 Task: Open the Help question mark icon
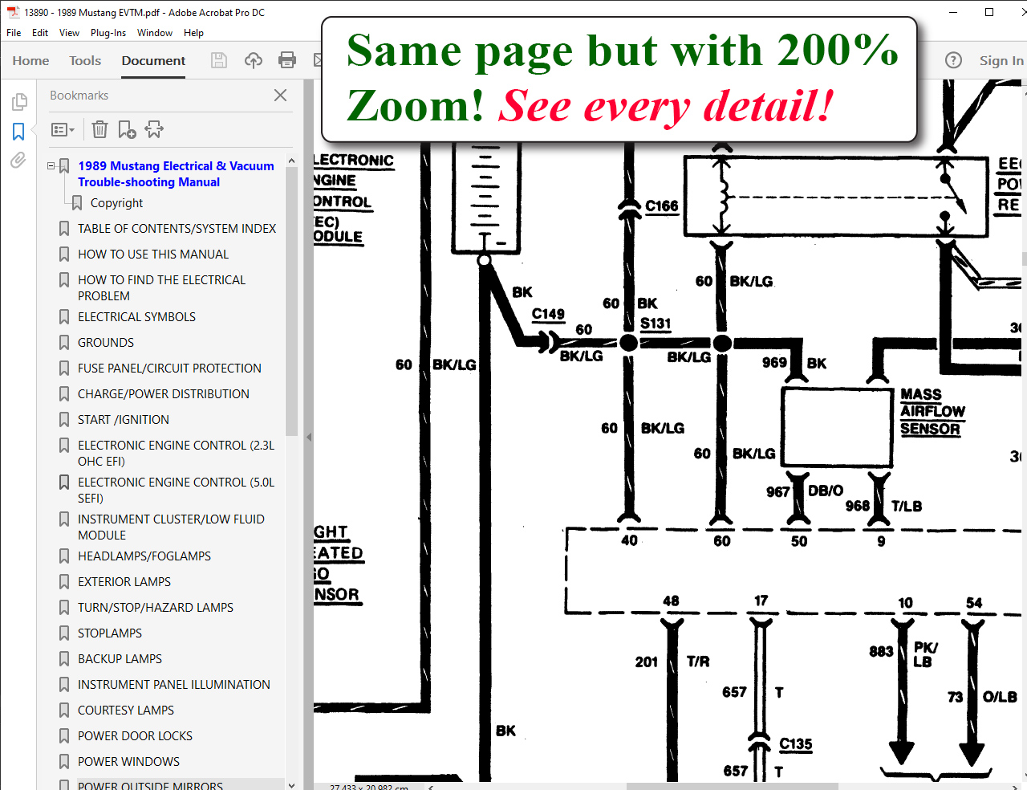(953, 60)
